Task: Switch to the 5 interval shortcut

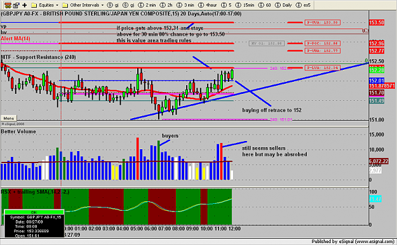Action: (226, 5)
